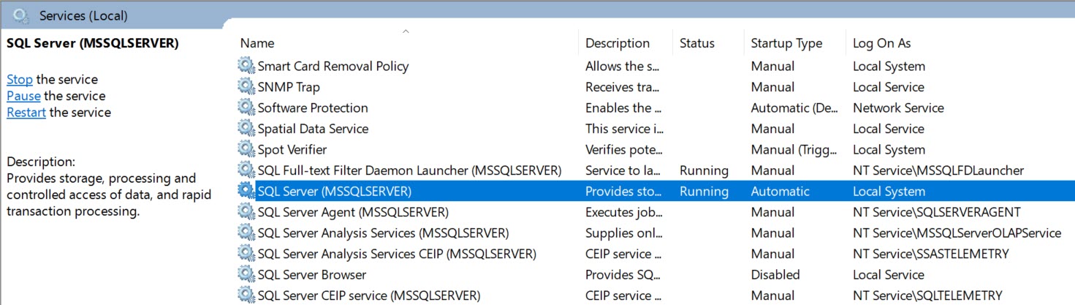Select the Spot Verifier service

tap(292, 149)
